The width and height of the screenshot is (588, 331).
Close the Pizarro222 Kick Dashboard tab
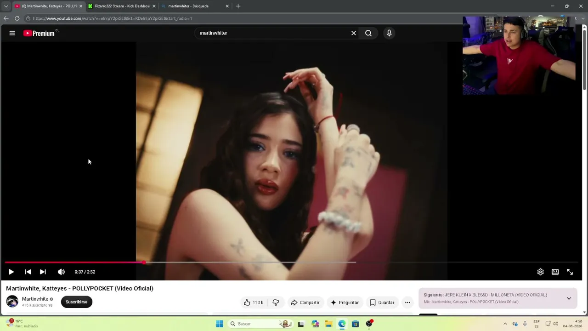point(154,6)
